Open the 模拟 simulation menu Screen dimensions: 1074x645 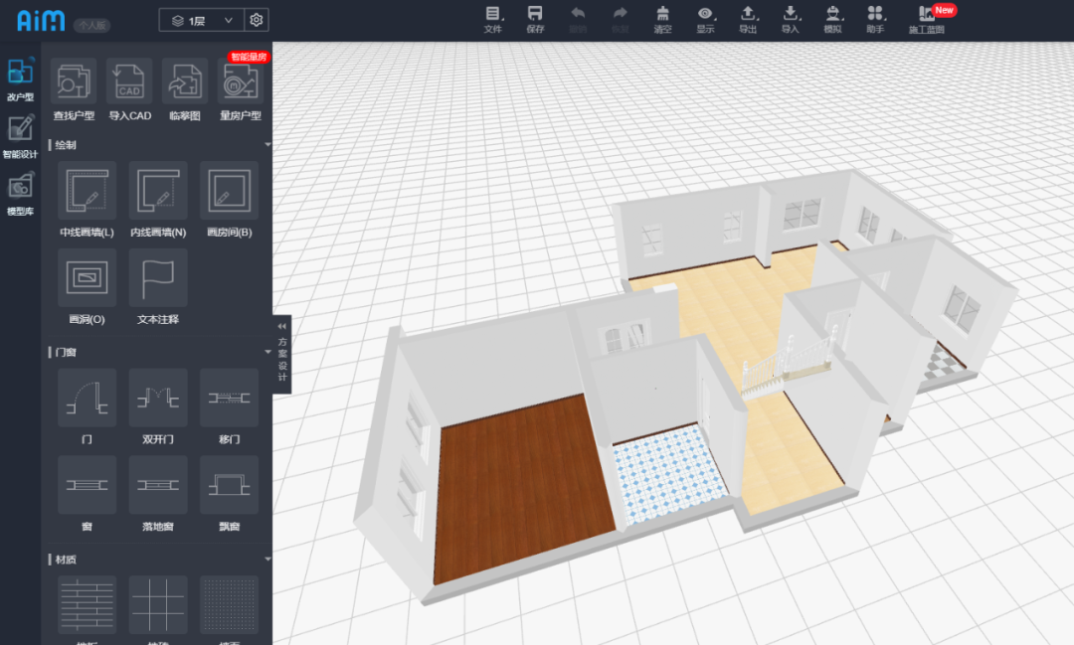coord(833,20)
